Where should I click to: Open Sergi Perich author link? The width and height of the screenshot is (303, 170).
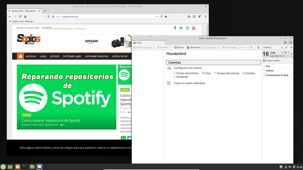(53, 125)
